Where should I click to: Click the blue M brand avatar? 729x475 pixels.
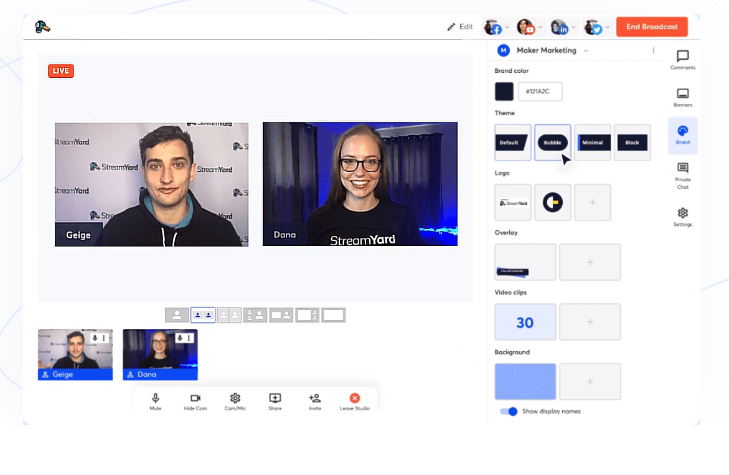[x=504, y=50]
